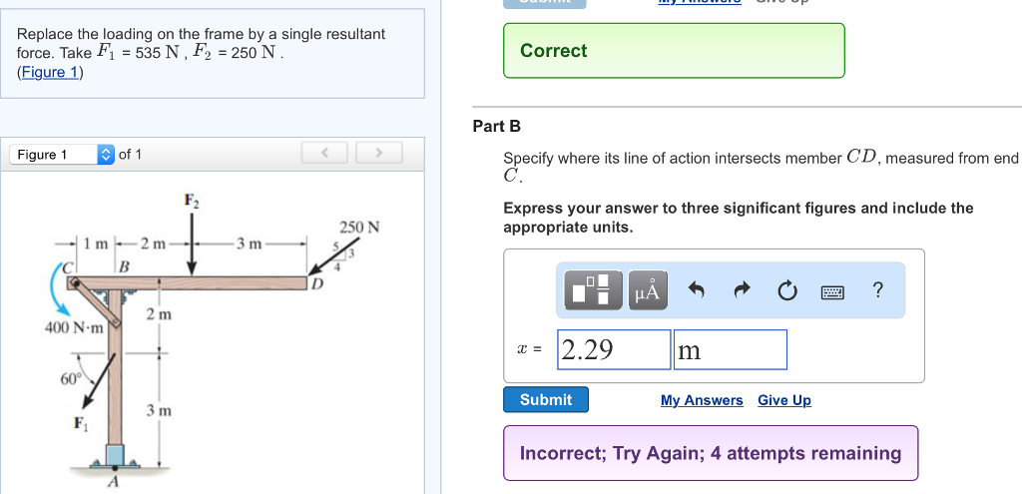Click the Give Up link
This screenshot has width=1022, height=494.
pos(783,400)
